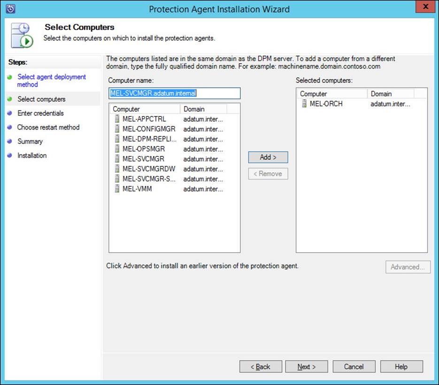This screenshot has width=439, height=385.
Task: Click server icon next to MEL-VMM
Action: click(x=117, y=189)
